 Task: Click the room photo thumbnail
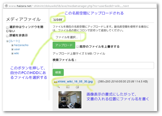point(70,100)
